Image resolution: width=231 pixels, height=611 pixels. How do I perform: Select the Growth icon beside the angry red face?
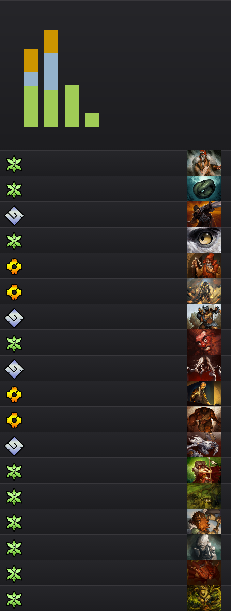click(x=14, y=343)
